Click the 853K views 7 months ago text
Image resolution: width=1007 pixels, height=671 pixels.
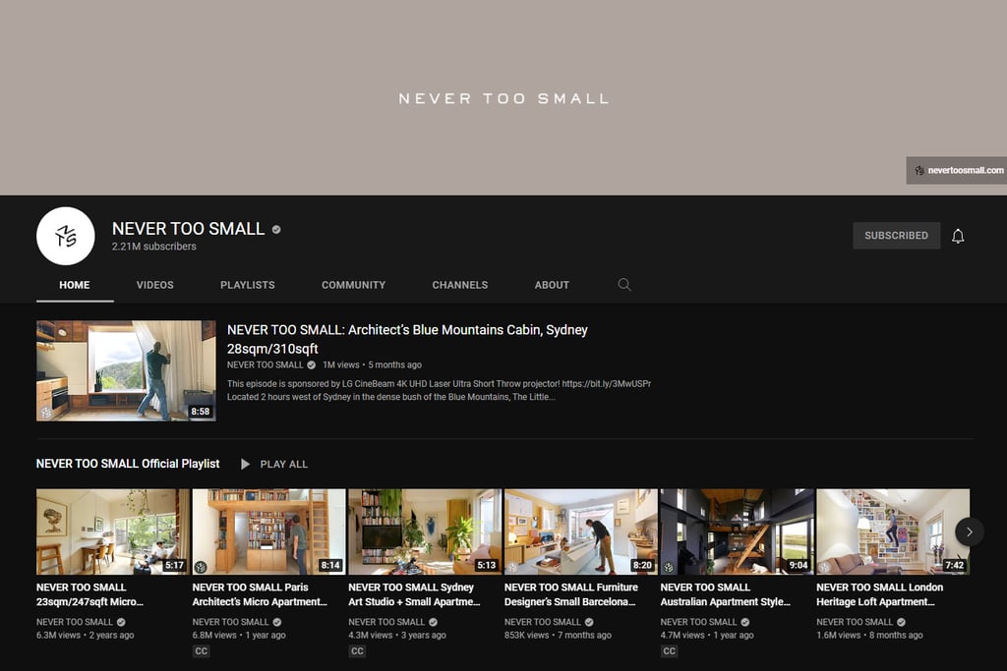[559, 635]
